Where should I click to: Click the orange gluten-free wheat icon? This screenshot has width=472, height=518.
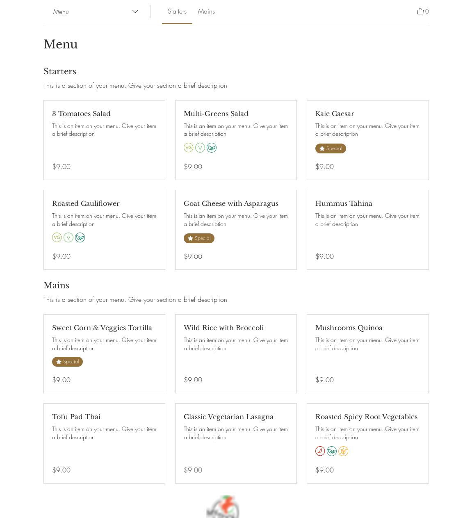click(343, 451)
